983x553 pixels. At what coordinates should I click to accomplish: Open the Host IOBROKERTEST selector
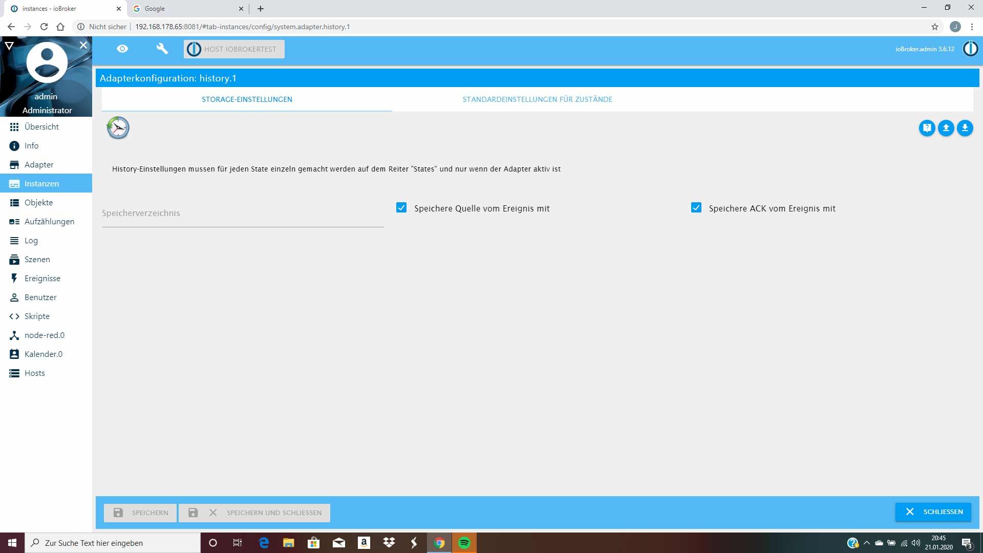coord(234,49)
